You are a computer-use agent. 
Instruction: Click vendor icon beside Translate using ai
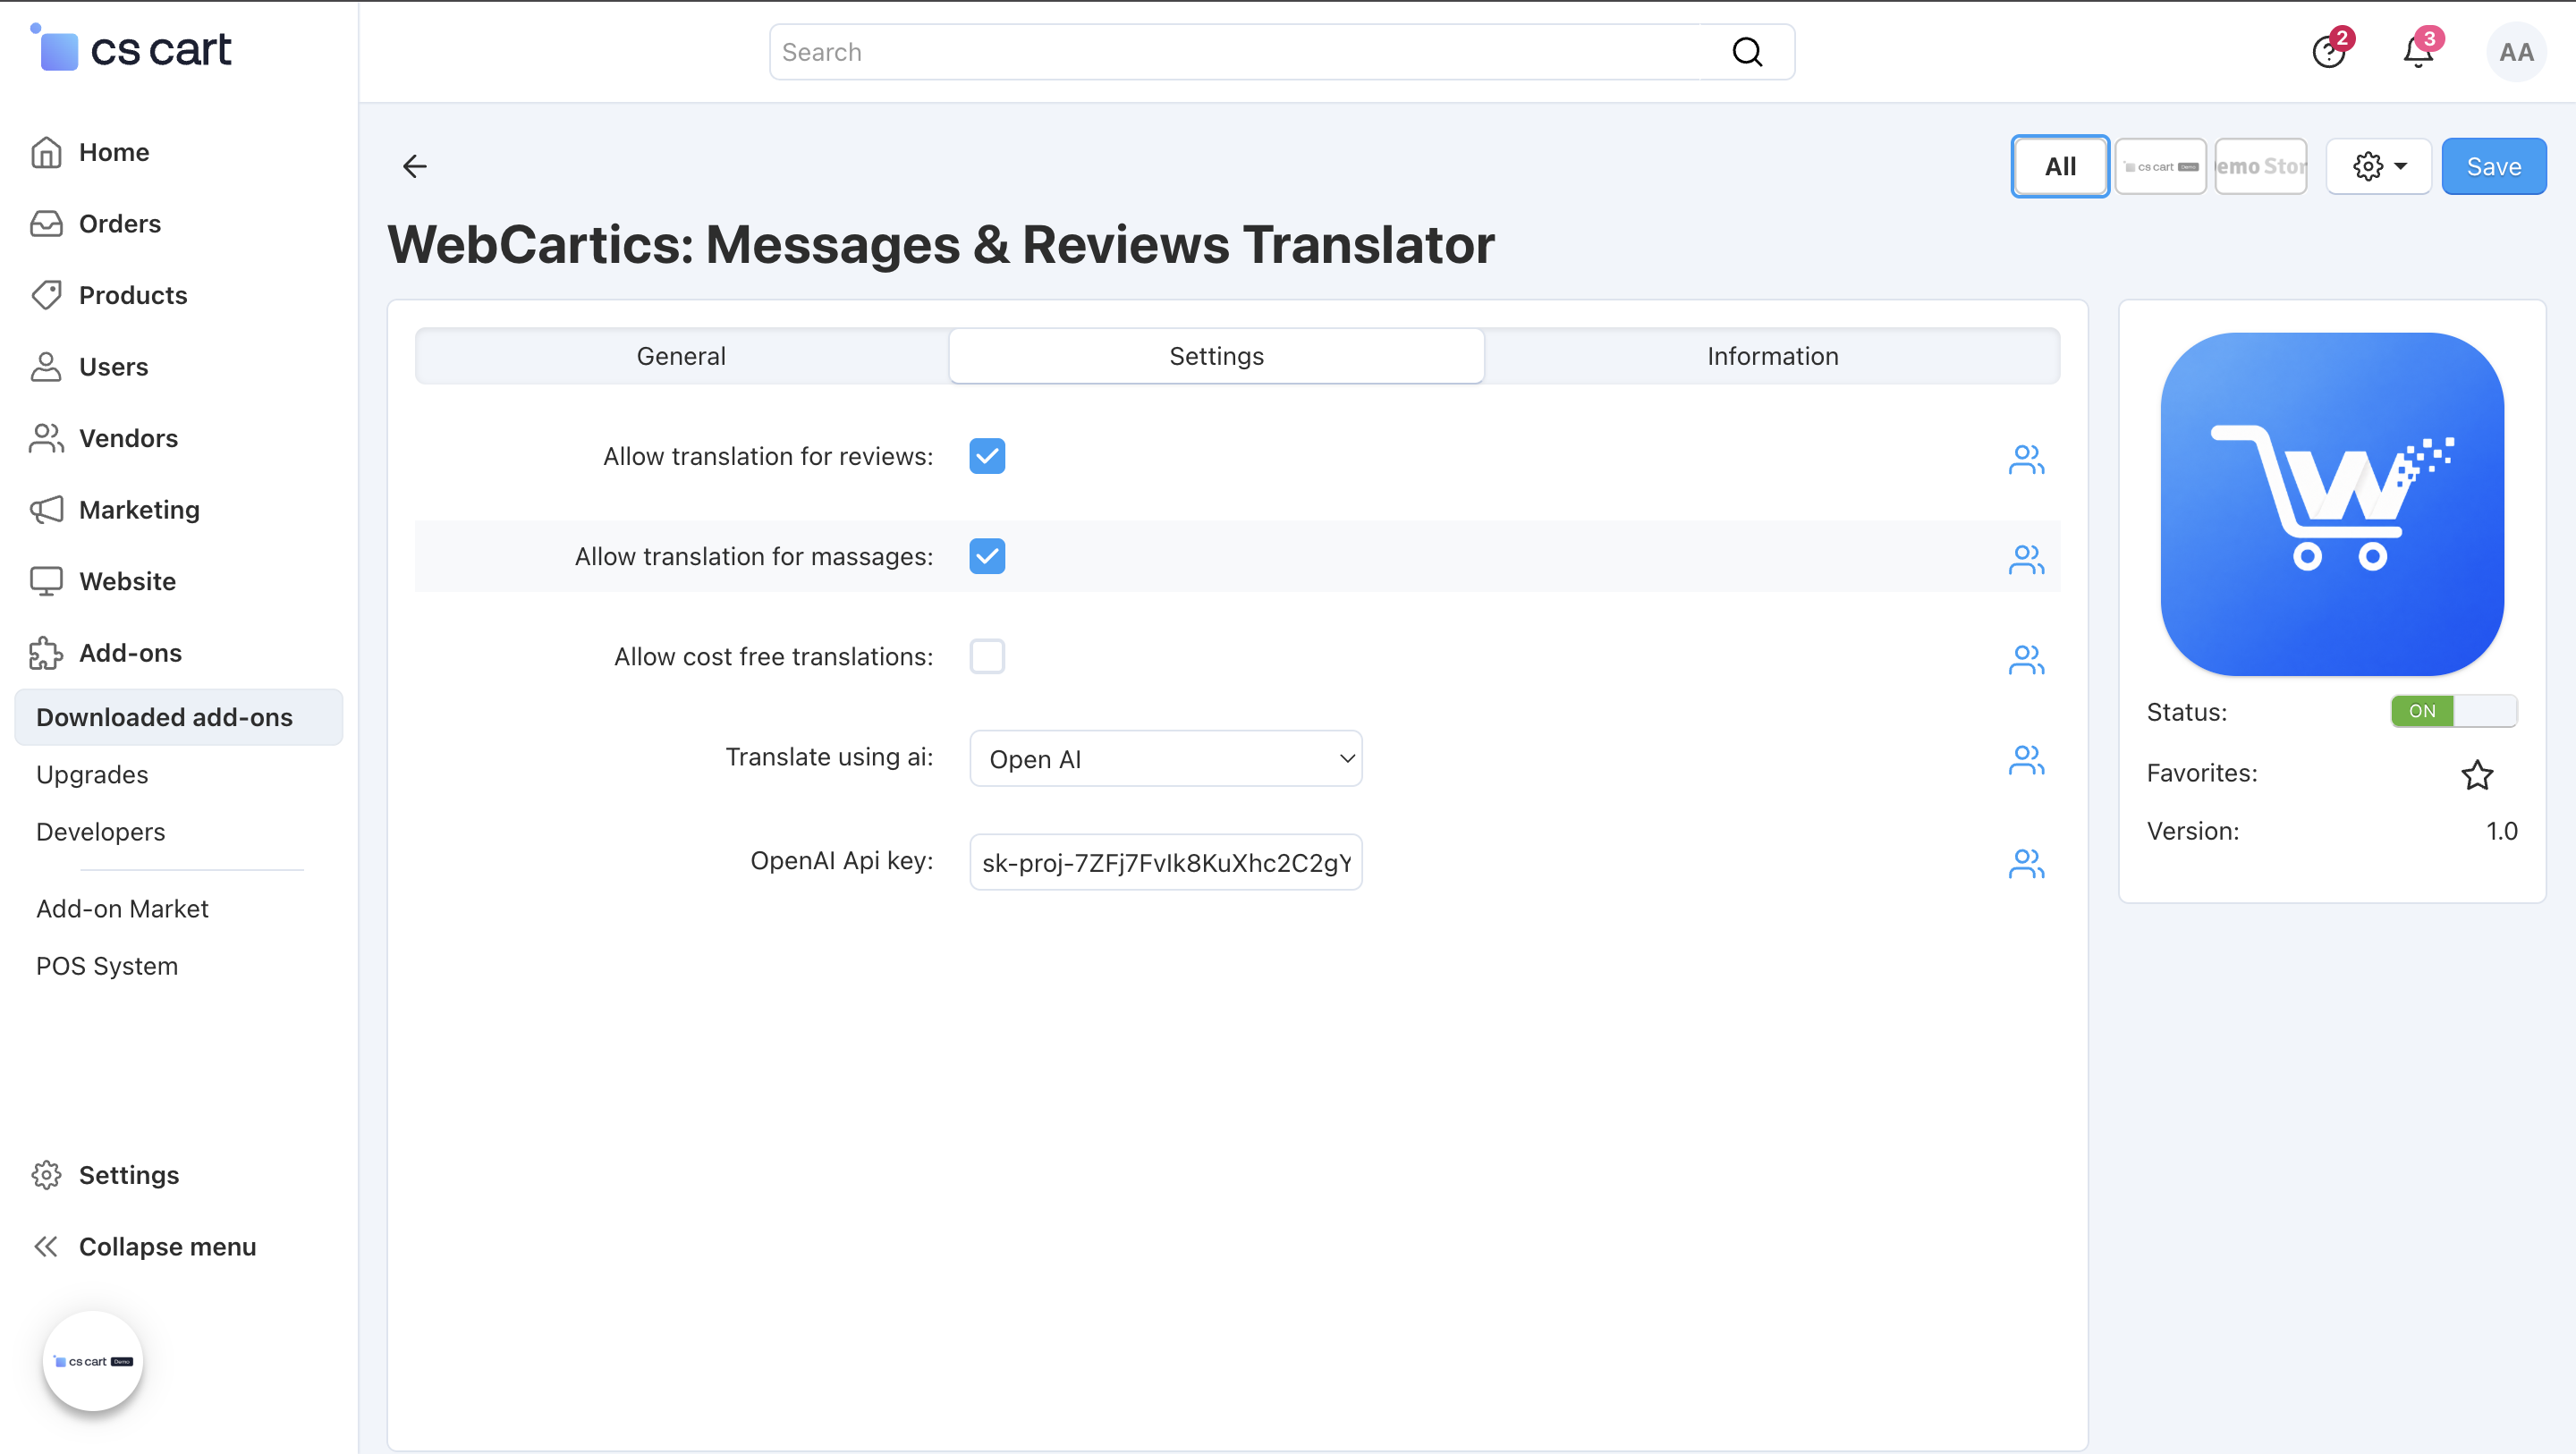[x=2026, y=760]
